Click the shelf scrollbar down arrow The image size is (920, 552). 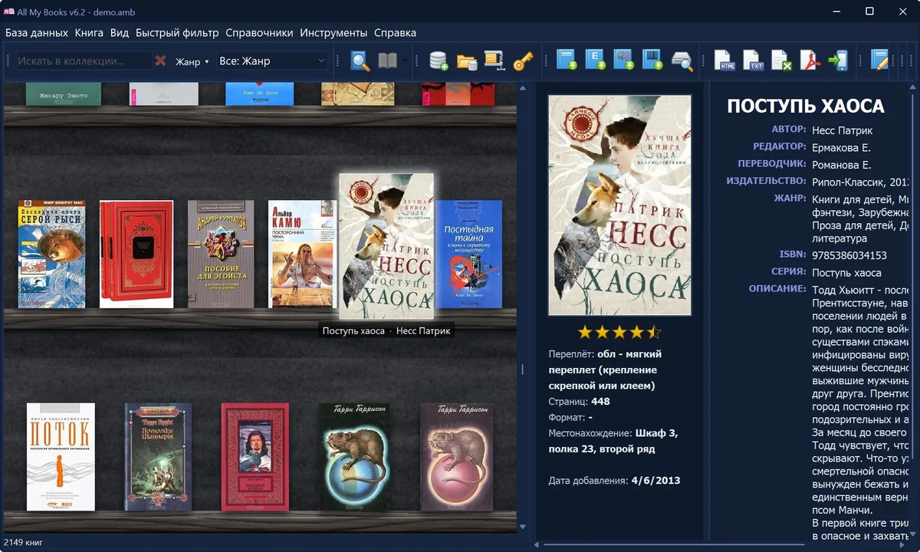click(523, 527)
